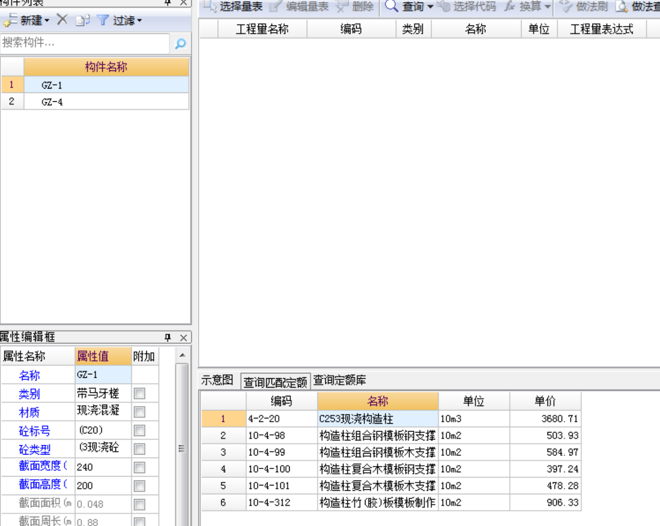Click the delete X icon in component list toolbar
The height and width of the screenshot is (526, 660).
62,20
